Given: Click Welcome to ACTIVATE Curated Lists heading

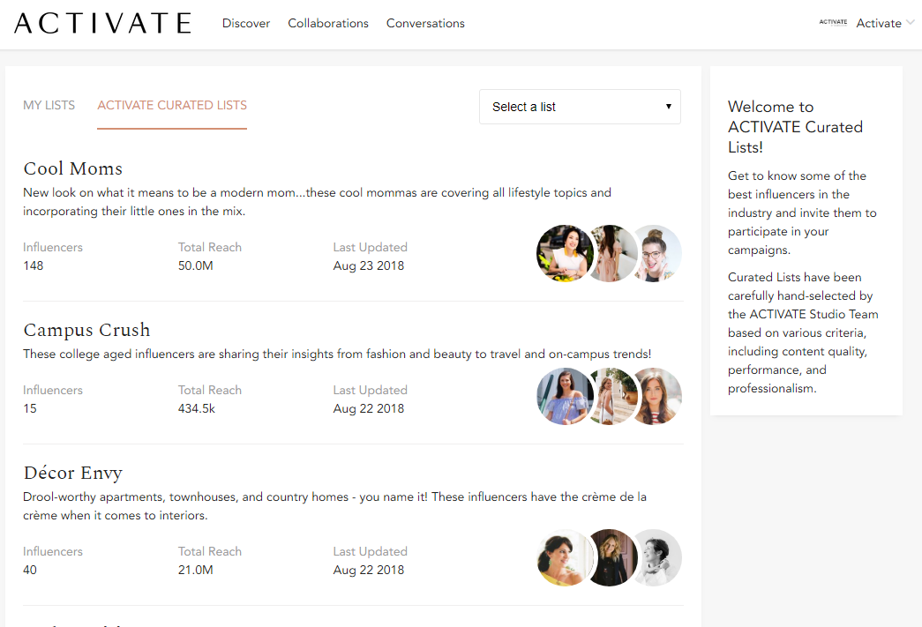Looking at the screenshot, I should [795, 127].
